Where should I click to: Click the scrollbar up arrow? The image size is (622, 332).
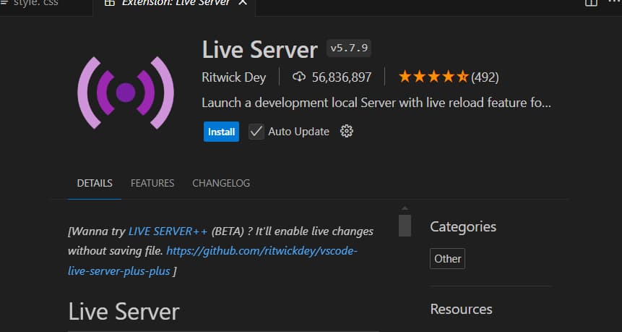[405, 208]
